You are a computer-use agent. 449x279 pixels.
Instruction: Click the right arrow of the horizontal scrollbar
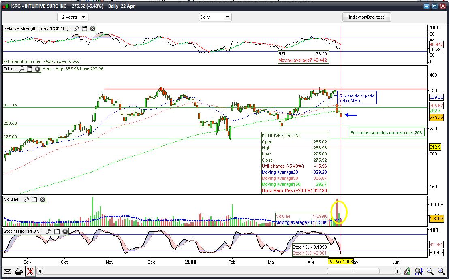pyautogui.click(x=398, y=271)
